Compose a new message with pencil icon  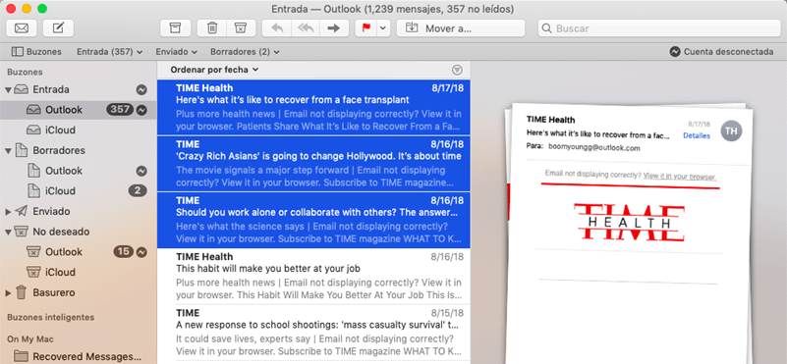pyautogui.click(x=58, y=28)
